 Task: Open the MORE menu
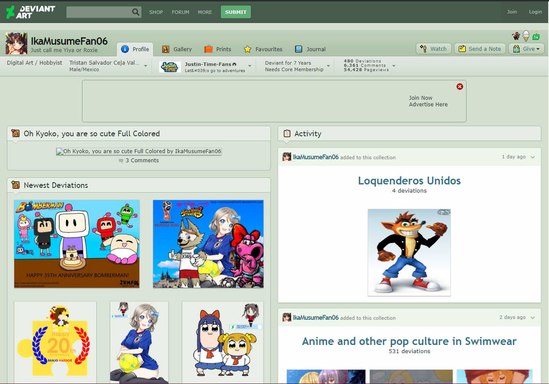click(x=205, y=12)
